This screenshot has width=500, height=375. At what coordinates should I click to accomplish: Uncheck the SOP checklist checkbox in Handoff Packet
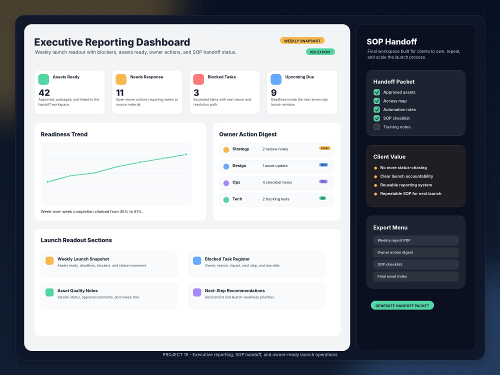[376, 118]
